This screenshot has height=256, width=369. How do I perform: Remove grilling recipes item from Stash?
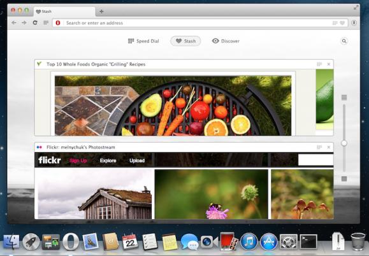(x=329, y=64)
